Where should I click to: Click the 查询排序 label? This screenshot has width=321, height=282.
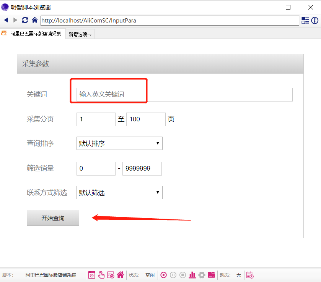tap(40, 143)
